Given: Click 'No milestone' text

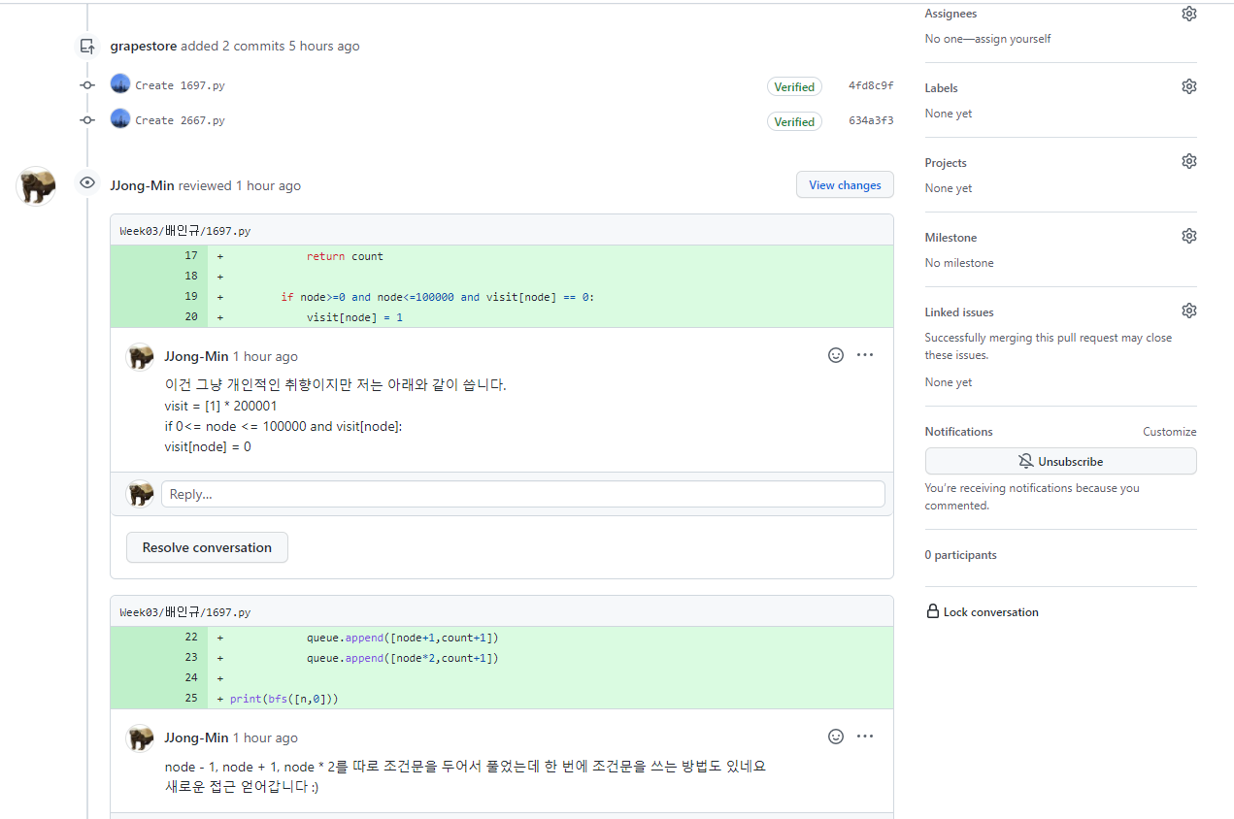Looking at the screenshot, I should pos(959,263).
